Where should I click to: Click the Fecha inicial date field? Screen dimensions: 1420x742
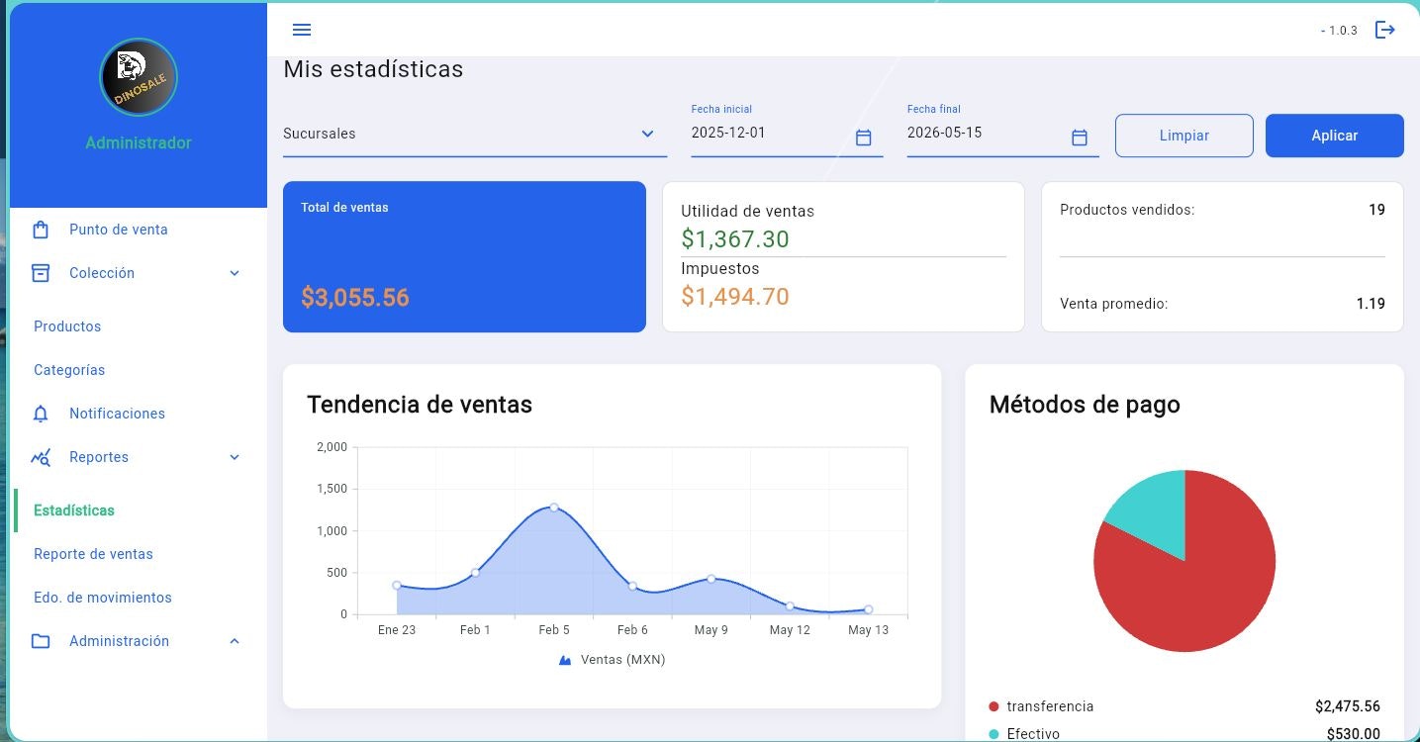[x=787, y=133]
